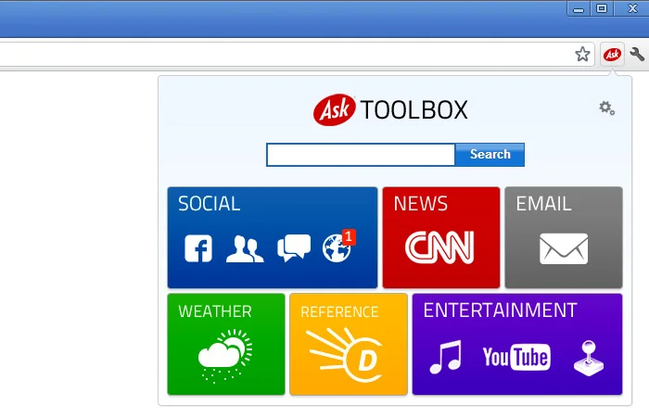The image size is (649, 418).
Task: Open the envelope in Email tile
Action: [x=564, y=248]
